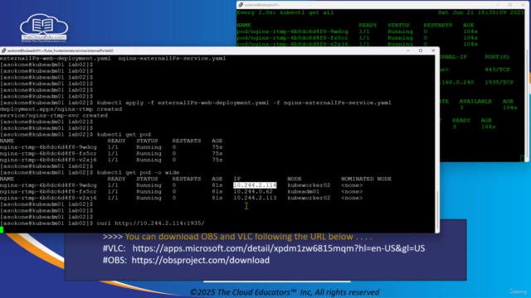
Task: Click the curl http://10.244.2.114:1935/ command line
Action: point(151,223)
